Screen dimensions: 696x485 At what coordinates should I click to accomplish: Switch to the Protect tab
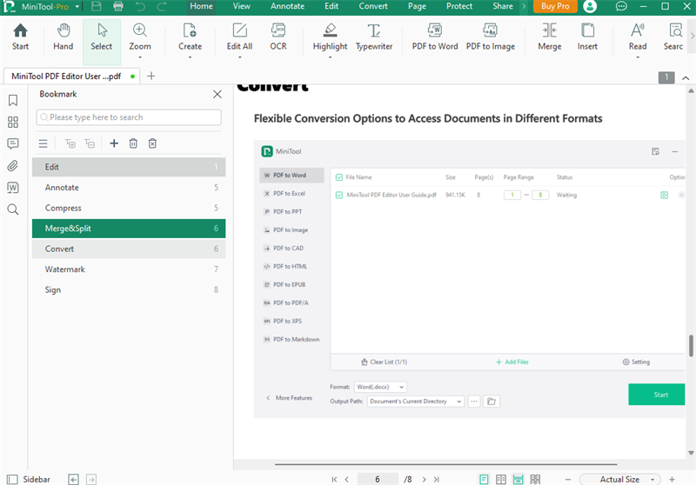point(459,6)
